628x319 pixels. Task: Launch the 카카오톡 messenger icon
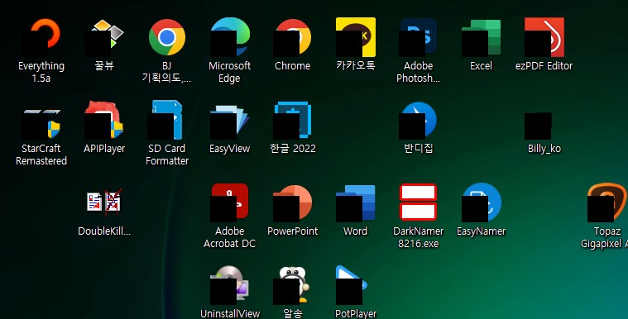coord(356,37)
